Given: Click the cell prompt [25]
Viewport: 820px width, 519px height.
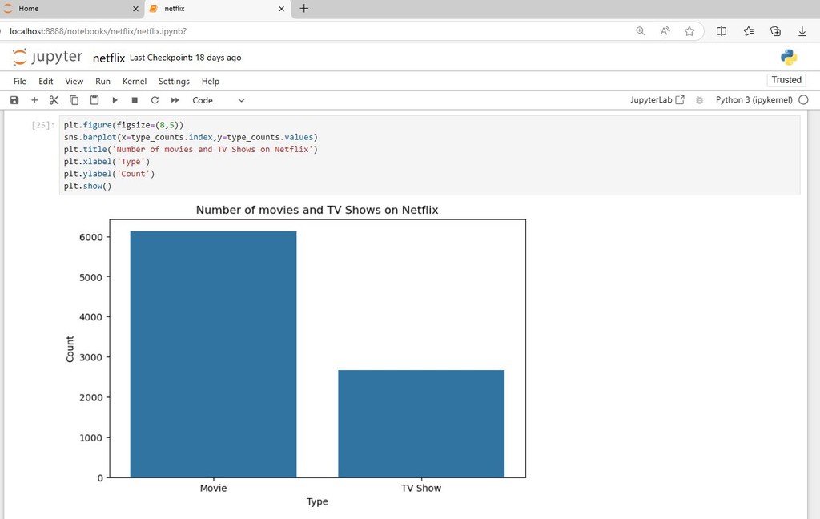Looking at the screenshot, I should (43, 125).
